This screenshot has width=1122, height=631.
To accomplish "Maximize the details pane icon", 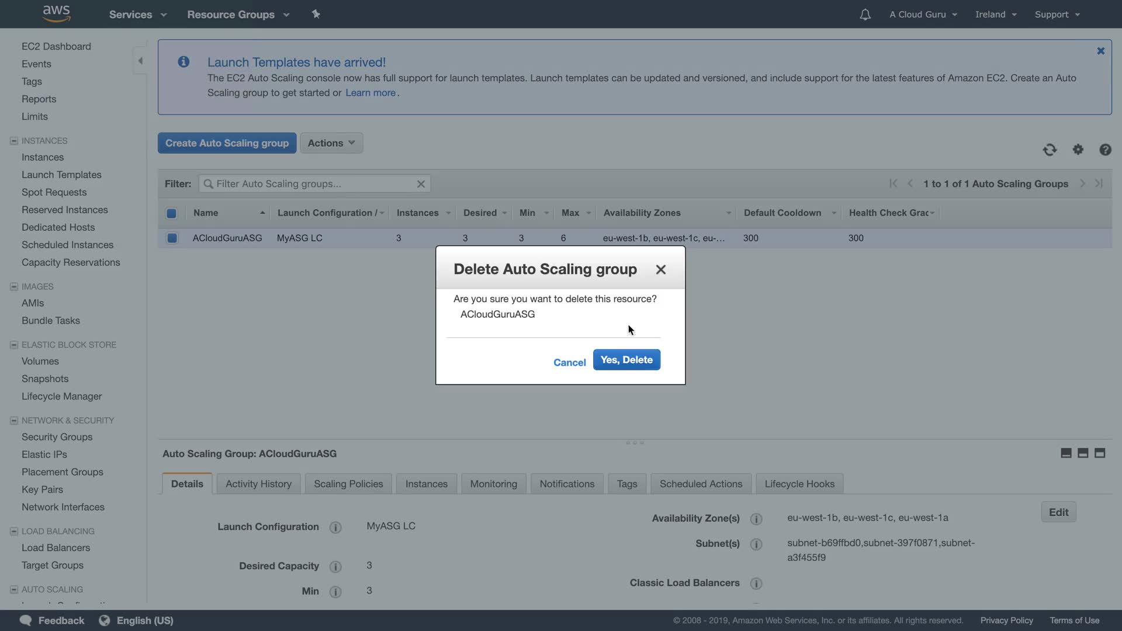I will point(1100,453).
